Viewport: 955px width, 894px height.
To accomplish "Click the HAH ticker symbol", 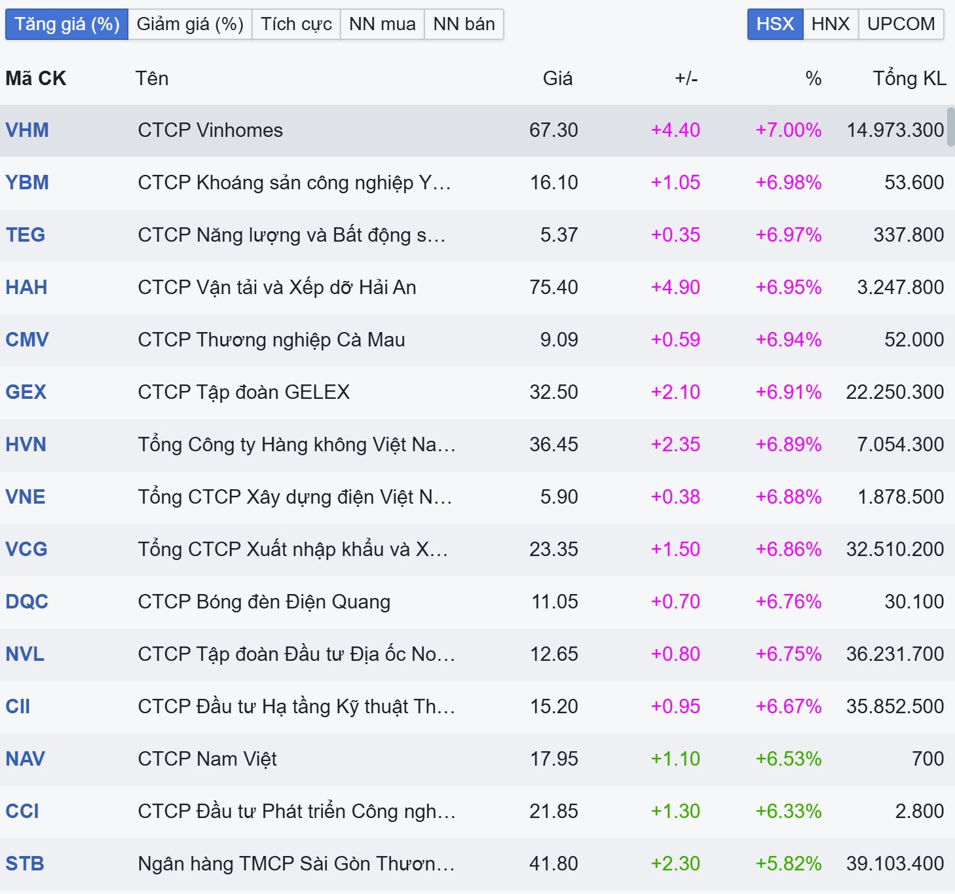I will pyautogui.click(x=26, y=288).
